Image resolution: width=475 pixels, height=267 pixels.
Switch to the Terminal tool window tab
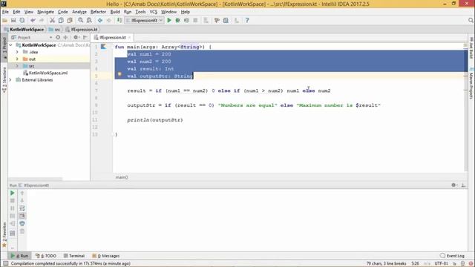click(74, 256)
